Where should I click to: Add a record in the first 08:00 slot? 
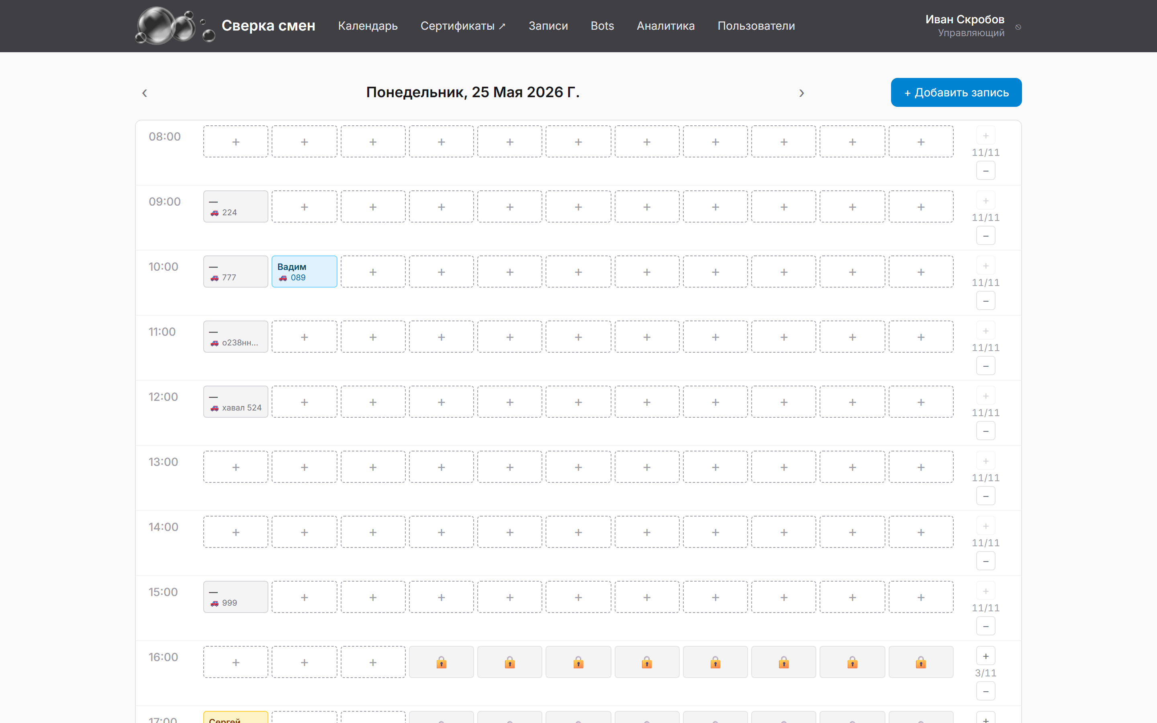point(236,141)
